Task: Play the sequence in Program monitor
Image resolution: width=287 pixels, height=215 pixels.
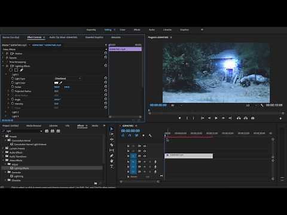Action: pyautogui.click(x=216, y=118)
